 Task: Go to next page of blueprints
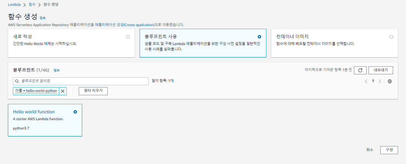[x=380, y=81]
